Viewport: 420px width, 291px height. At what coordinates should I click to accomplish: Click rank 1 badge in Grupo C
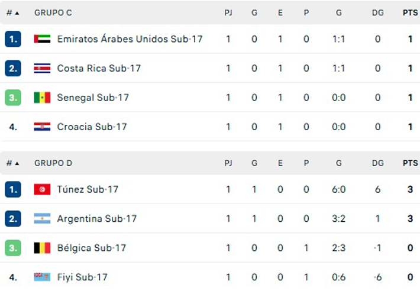pyautogui.click(x=13, y=39)
